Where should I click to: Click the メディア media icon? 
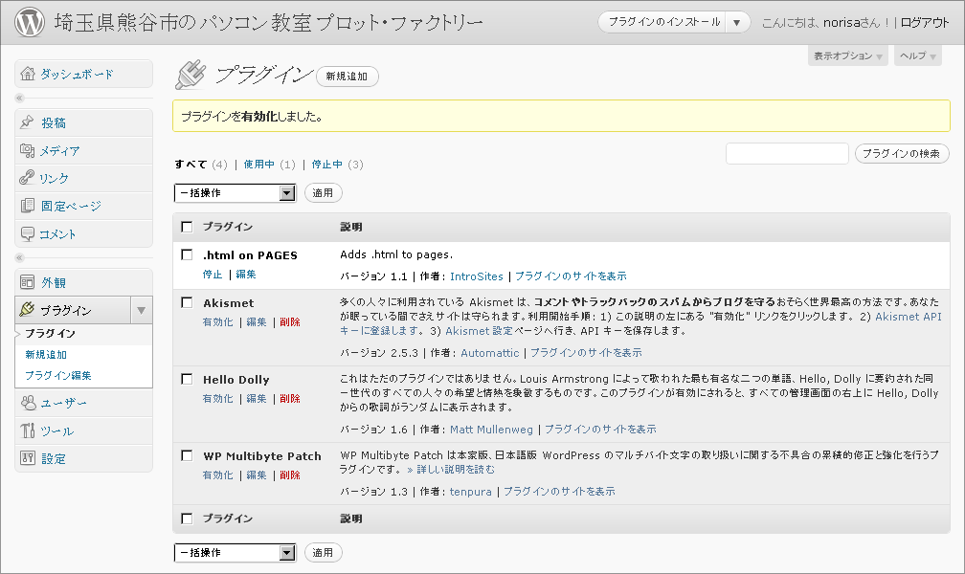27,150
